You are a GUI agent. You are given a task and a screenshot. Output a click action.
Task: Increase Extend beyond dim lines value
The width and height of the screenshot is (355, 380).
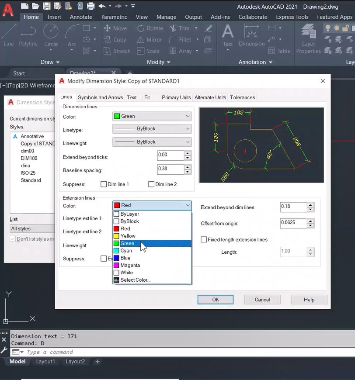pos(310,205)
